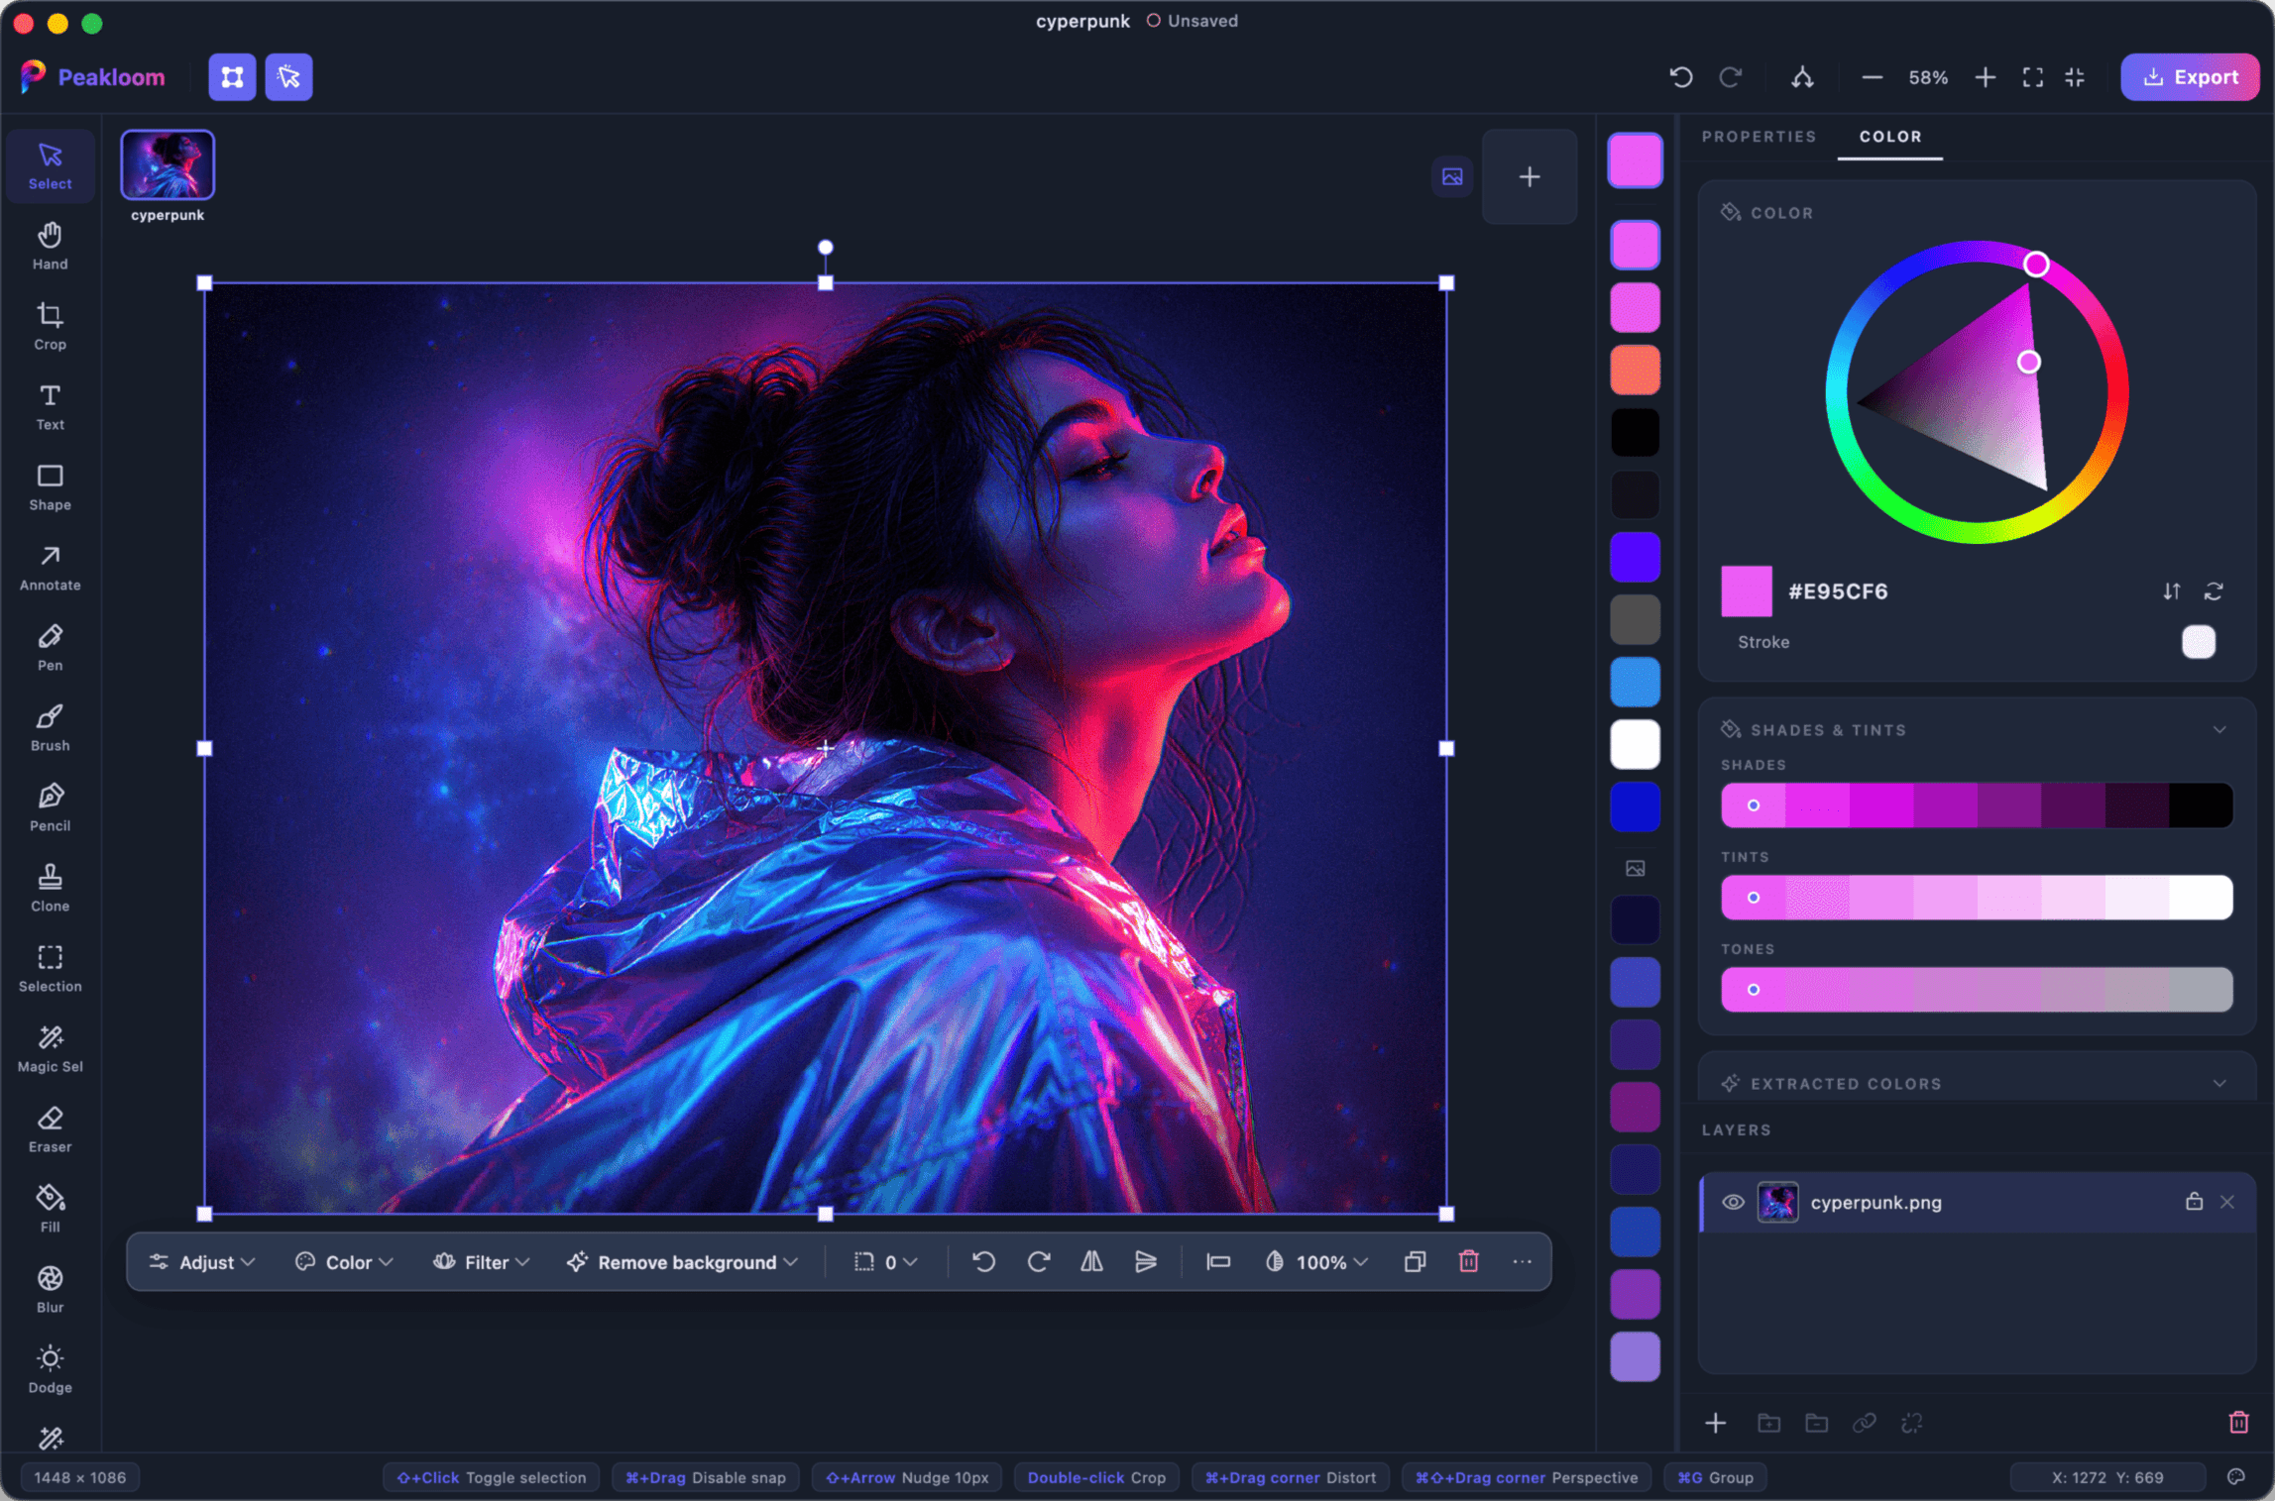Zoom out with the minus icon
Viewport: 2275px width, 1501px height.
click(1872, 77)
